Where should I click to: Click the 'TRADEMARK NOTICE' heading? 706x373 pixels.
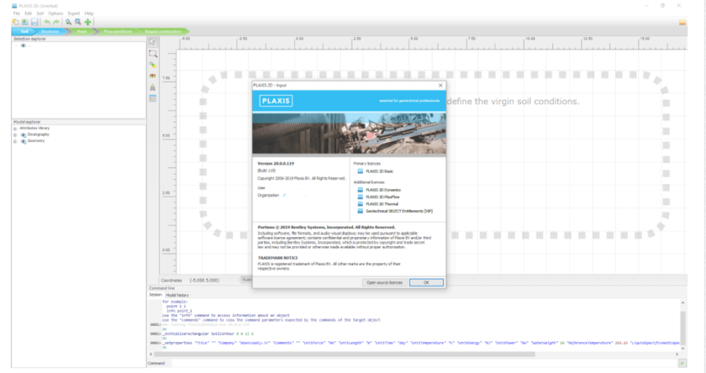pos(278,258)
